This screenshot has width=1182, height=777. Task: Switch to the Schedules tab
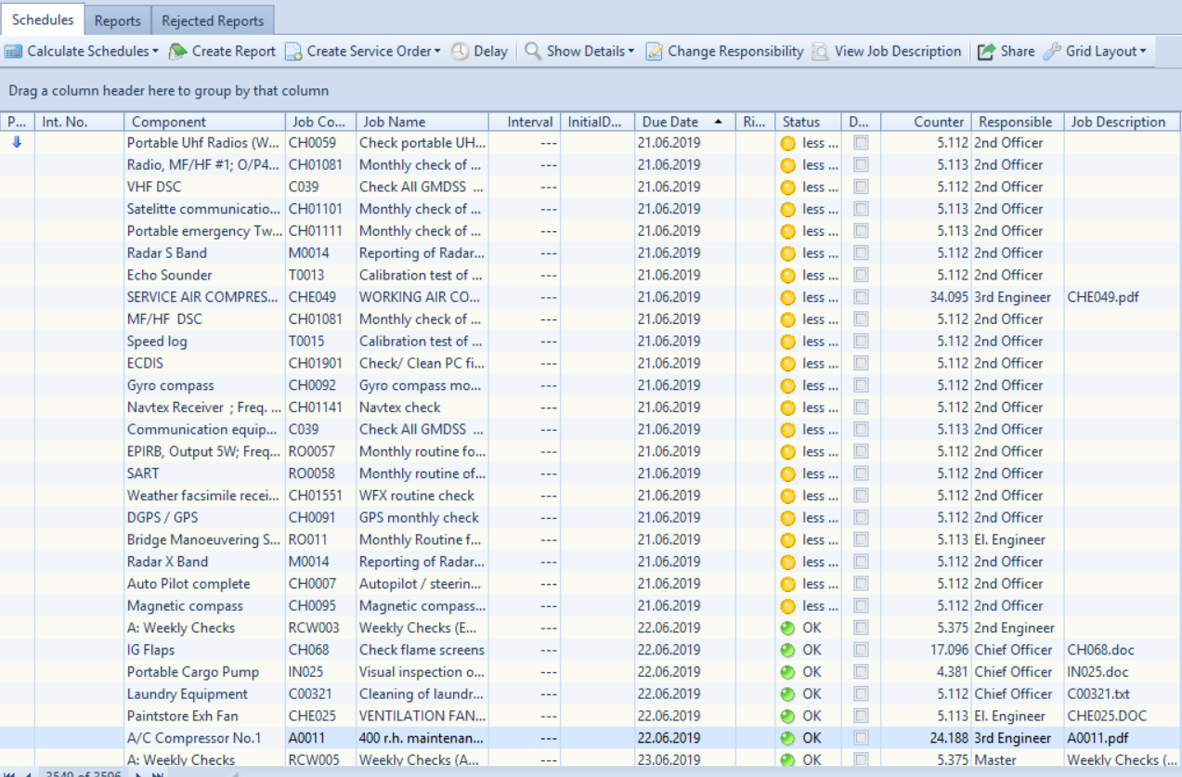pos(43,19)
